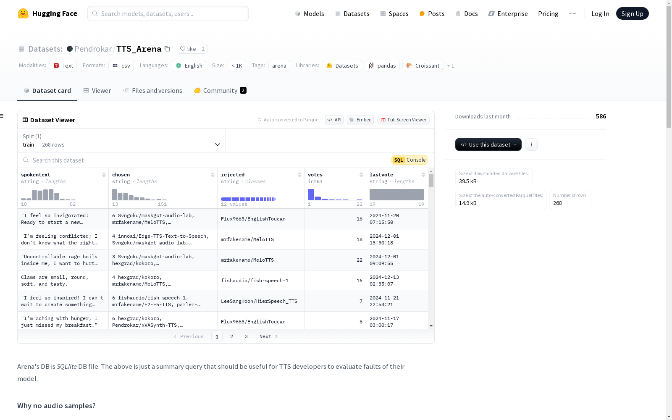Toggle sorting on the spokentext column

(x=104, y=175)
